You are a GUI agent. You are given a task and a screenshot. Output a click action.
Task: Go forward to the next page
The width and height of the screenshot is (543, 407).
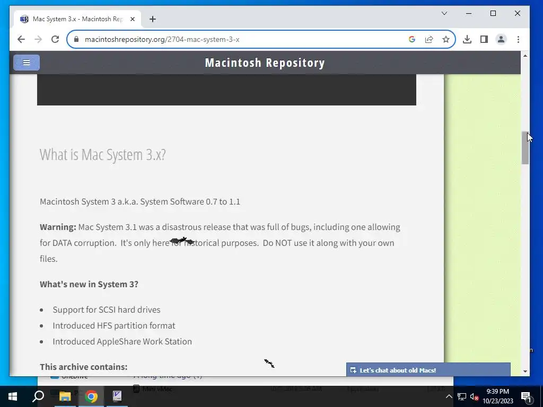pyautogui.click(x=38, y=39)
